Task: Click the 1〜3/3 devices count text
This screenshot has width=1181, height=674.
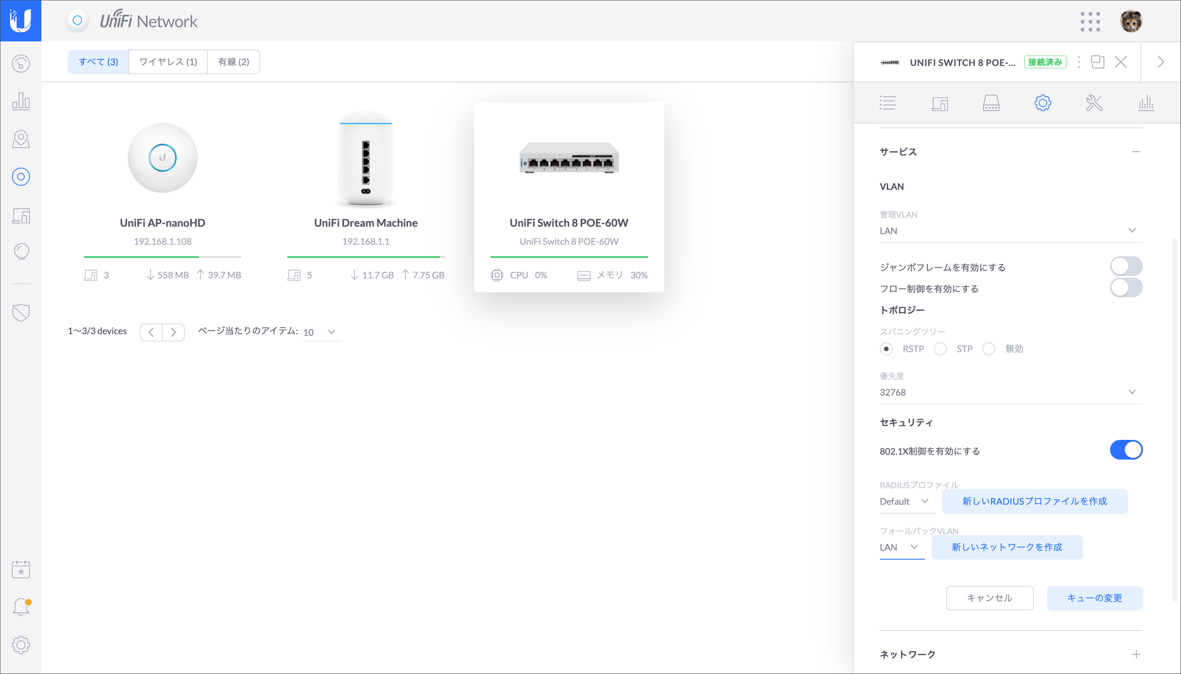Action: click(97, 331)
